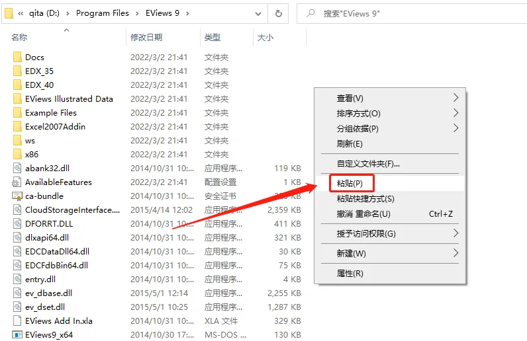Image resolution: width=527 pixels, height=341 pixels.
Task: Open 属性(R) from the context menu
Action: click(x=390, y=273)
